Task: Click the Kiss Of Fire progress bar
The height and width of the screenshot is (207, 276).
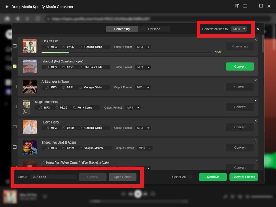Action: tap(127, 52)
